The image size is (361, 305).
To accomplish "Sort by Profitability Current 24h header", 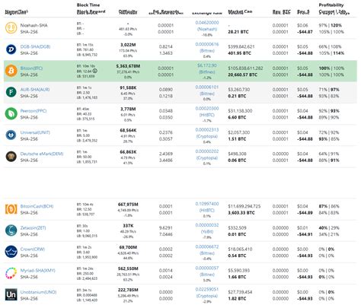I will tap(334, 12).
